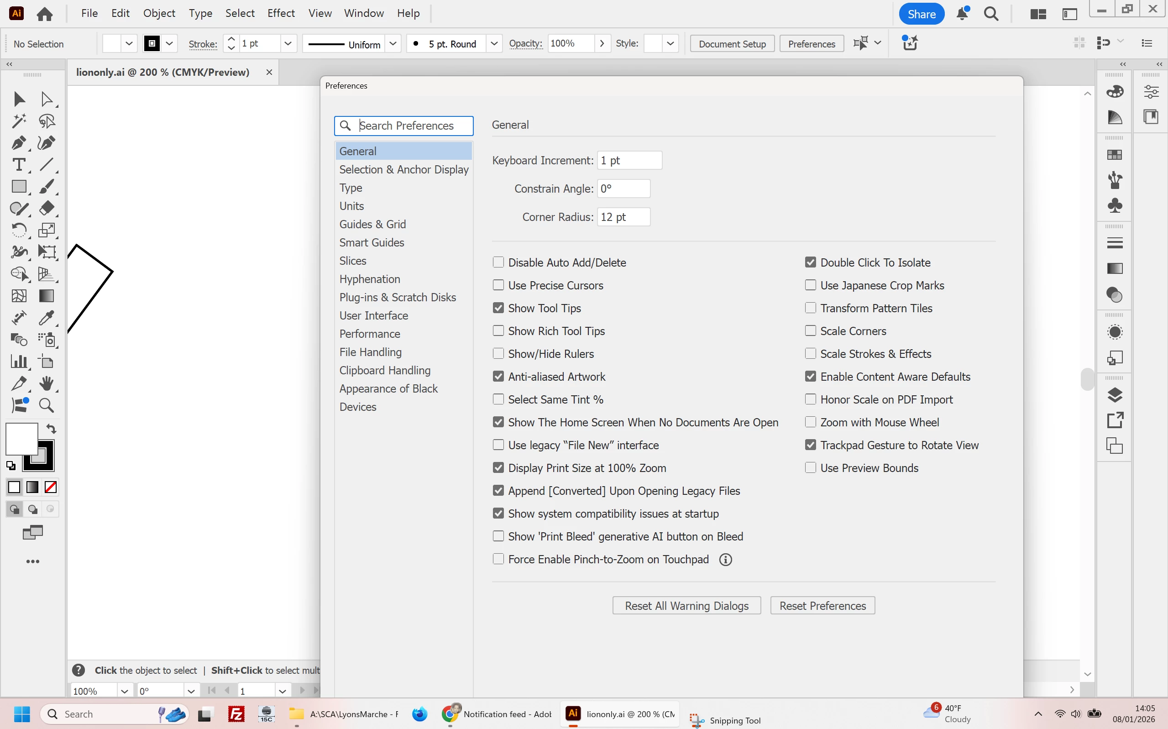Screen dimensions: 1168x729
Task: Open zoom level dropdown at 100%
Action: tap(124, 691)
